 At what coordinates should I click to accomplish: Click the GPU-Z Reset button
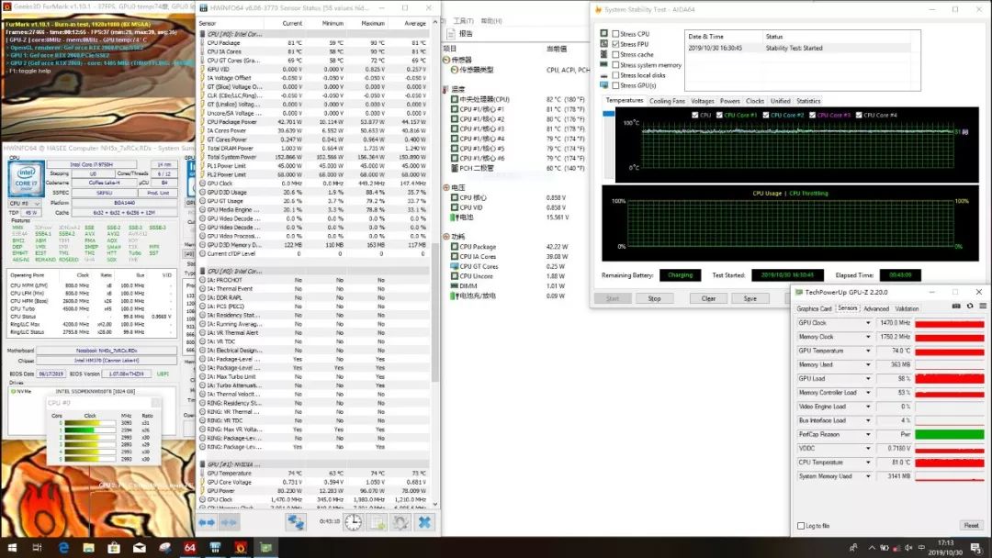pos(971,526)
